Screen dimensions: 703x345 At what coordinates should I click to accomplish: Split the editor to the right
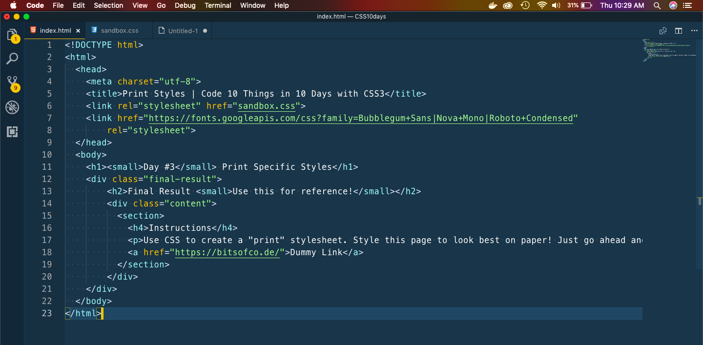(679, 31)
